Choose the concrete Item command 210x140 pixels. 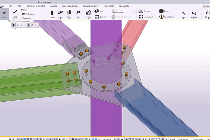99,11
